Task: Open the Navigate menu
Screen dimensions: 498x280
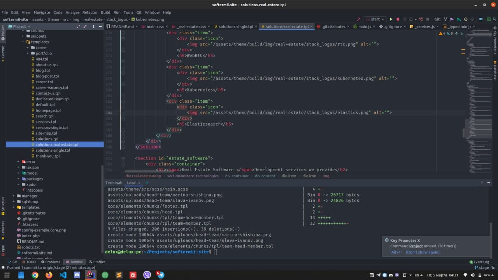Action: 42,12
